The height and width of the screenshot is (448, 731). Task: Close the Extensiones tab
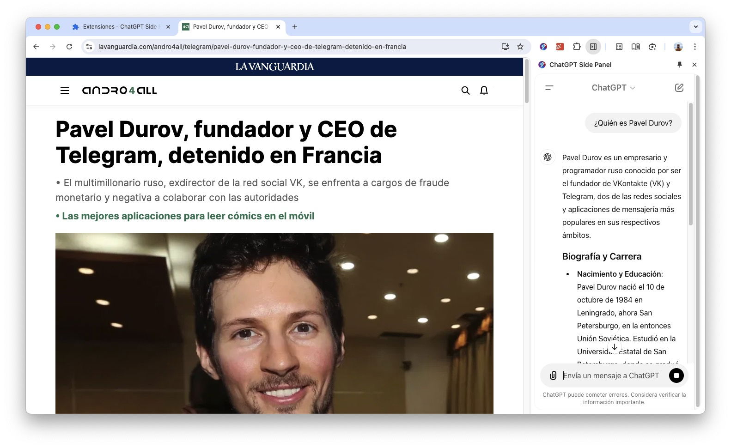[x=168, y=27]
